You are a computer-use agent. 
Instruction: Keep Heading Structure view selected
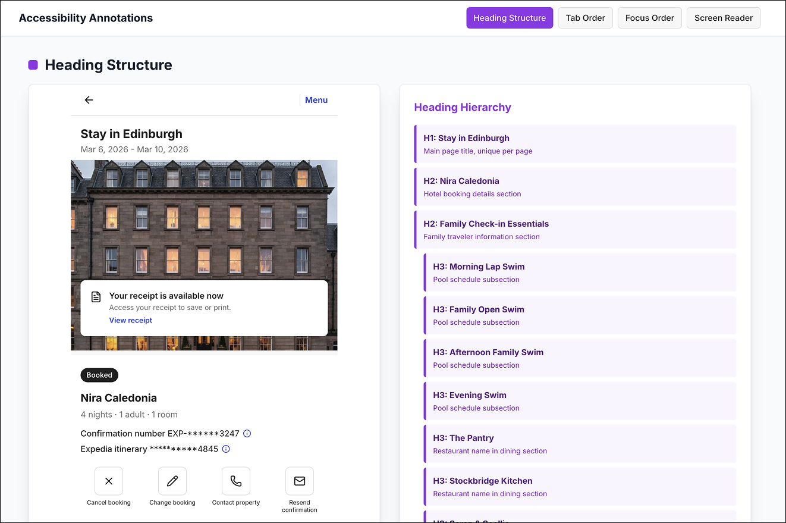point(510,18)
